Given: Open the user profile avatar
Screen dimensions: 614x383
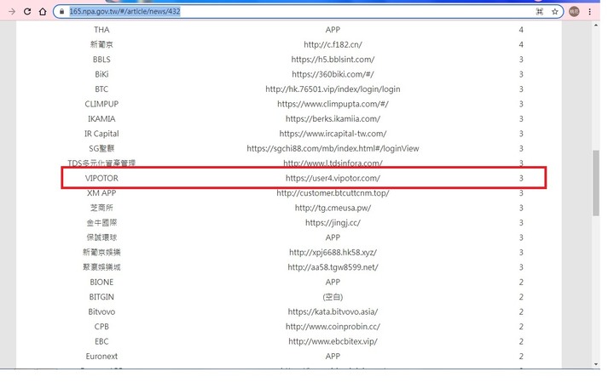Looking at the screenshot, I should [574, 12].
